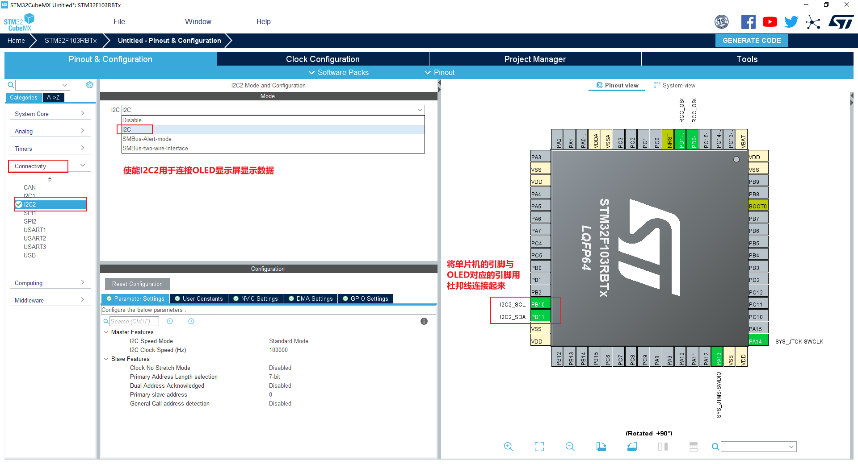Switch to the A->Z list tab
Image resolution: width=858 pixels, height=464 pixels.
click(x=53, y=97)
